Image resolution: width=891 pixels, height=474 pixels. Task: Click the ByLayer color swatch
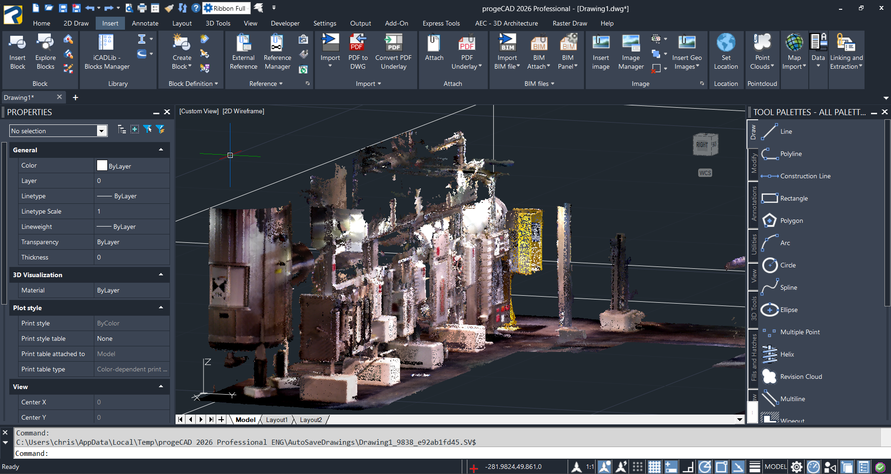[x=102, y=166]
